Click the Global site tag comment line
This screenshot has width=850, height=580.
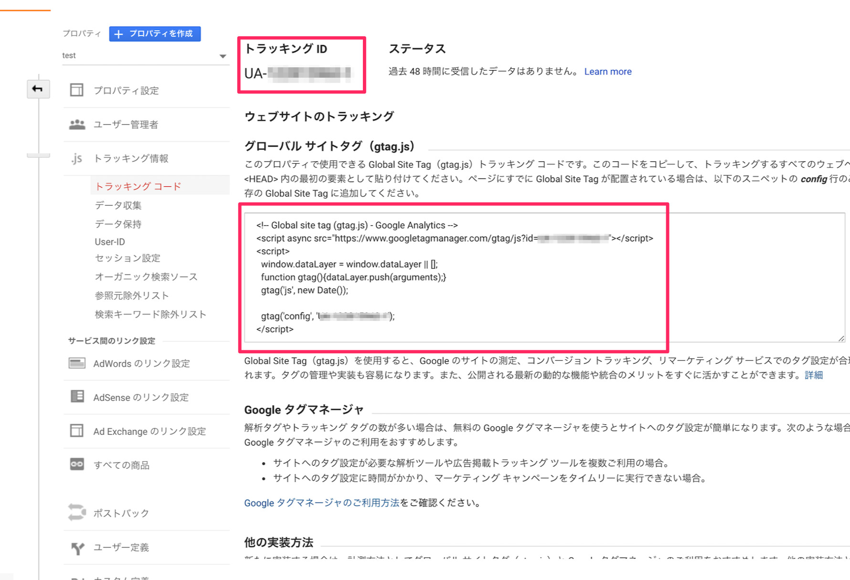[x=357, y=225]
